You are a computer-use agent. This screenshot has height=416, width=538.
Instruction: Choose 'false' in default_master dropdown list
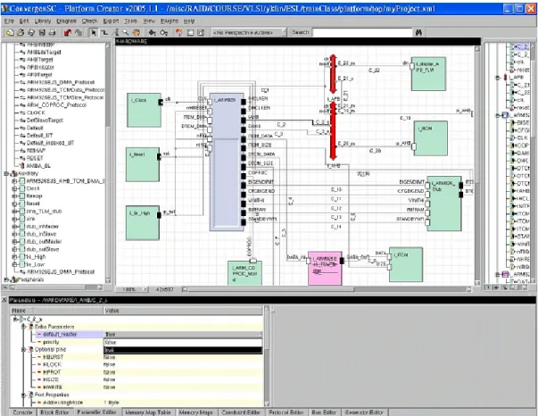(x=183, y=343)
